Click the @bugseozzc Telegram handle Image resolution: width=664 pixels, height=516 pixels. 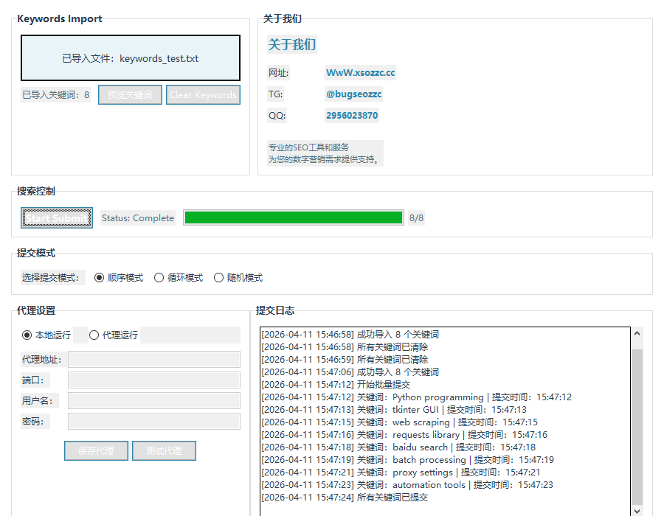(353, 94)
